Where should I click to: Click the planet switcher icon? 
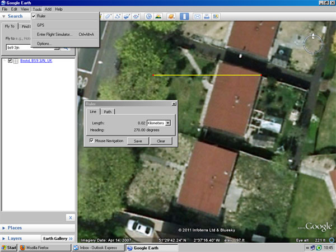pyautogui.click(x=171, y=16)
